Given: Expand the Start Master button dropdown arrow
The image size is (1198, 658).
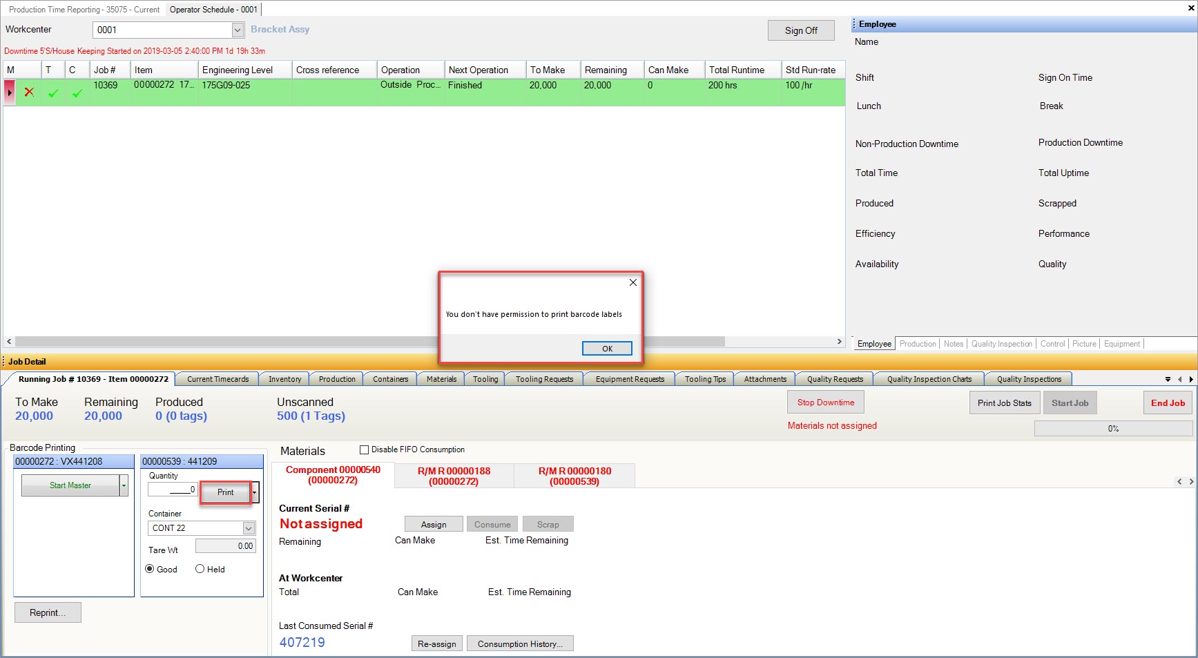Looking at the screenshot, I should pos(124,485).
